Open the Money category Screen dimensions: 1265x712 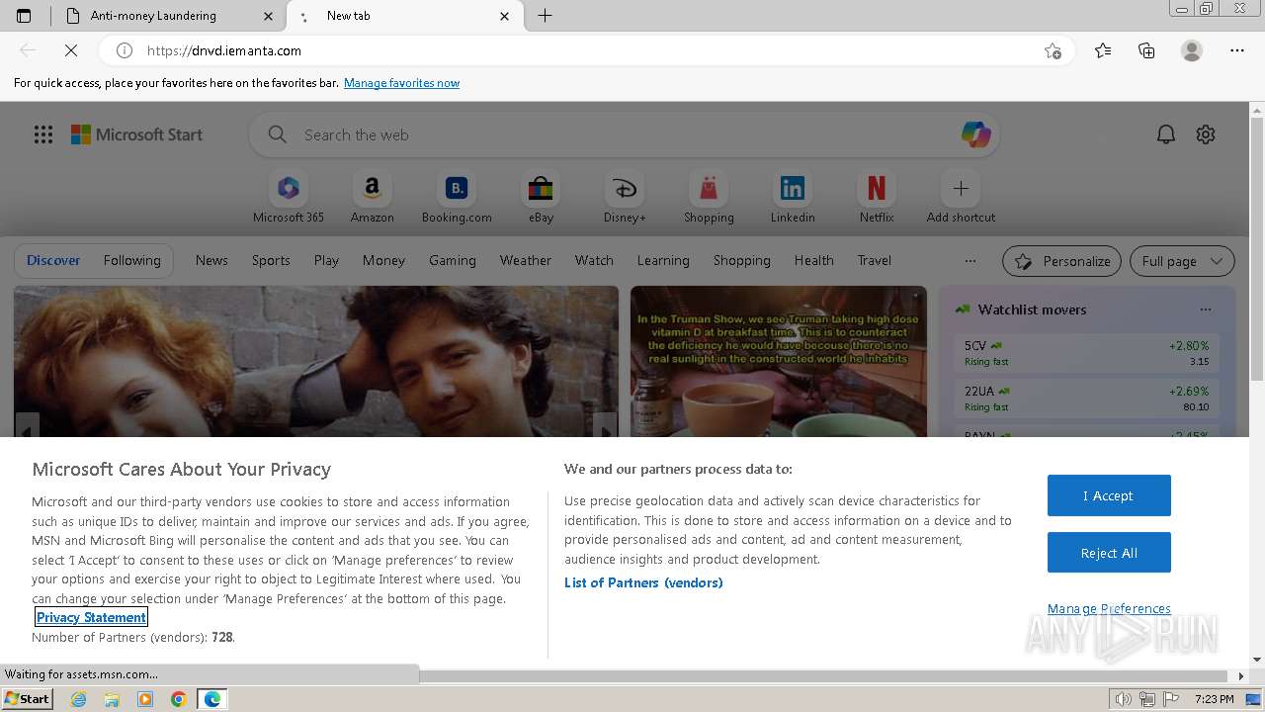(383, 260)
